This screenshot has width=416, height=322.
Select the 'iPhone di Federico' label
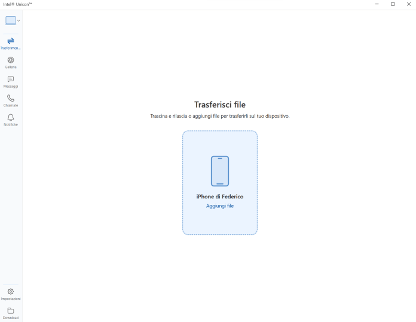[x=220, y=197]
